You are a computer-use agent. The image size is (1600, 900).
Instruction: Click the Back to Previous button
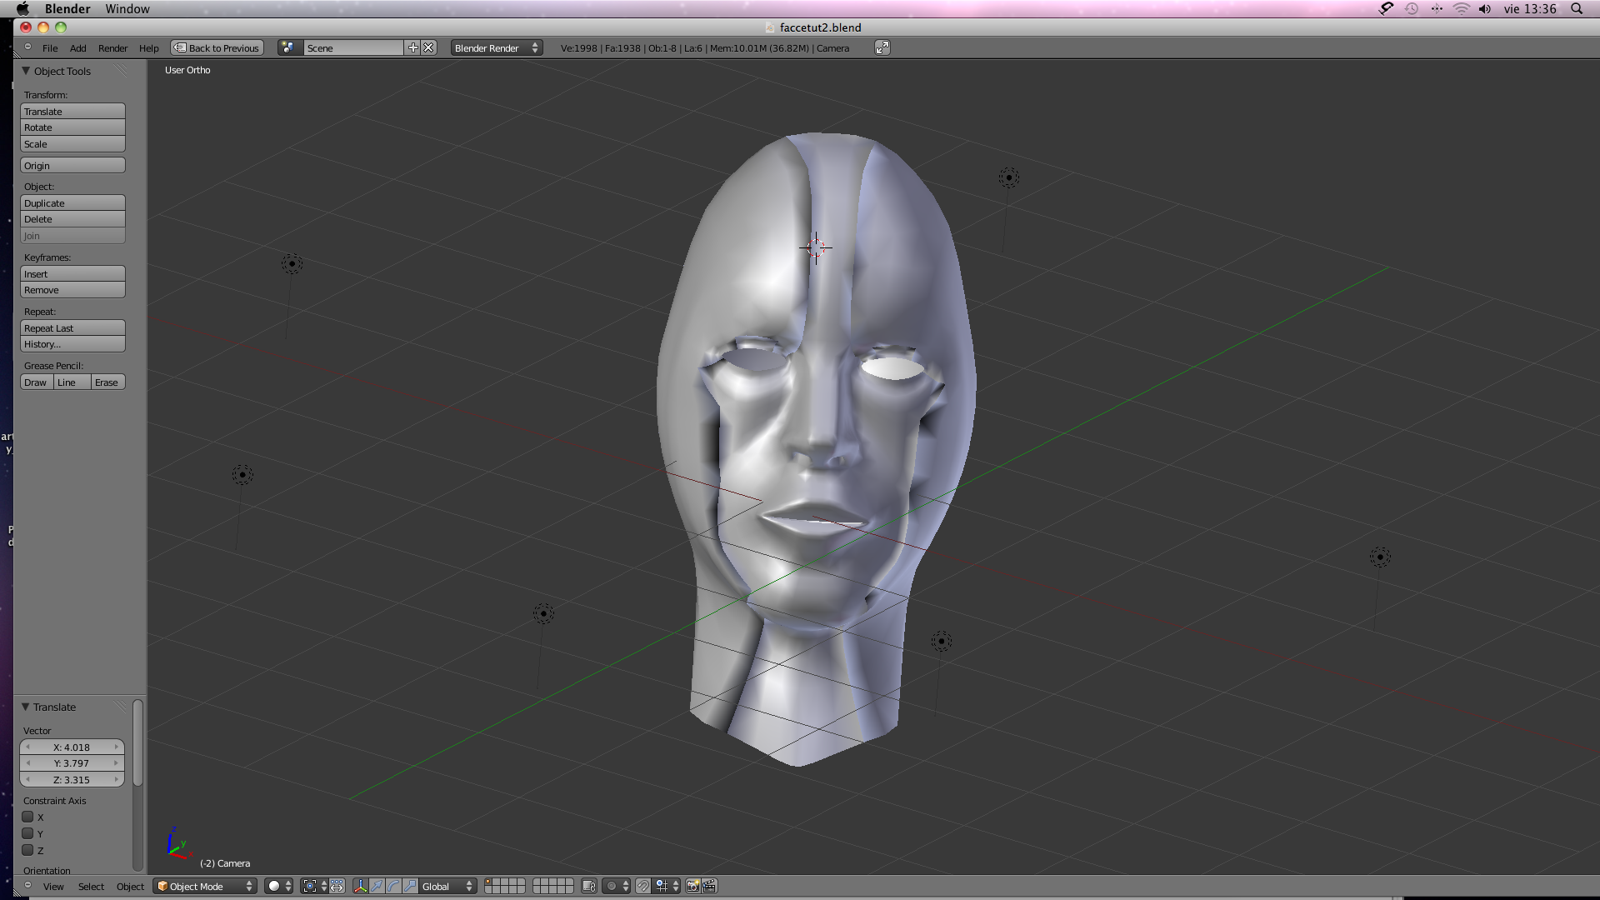pyautogui.click(x=217, y=48)
